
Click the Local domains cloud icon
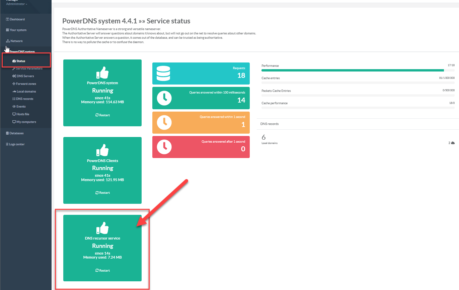pyautogui.click(x=14, y=92)
